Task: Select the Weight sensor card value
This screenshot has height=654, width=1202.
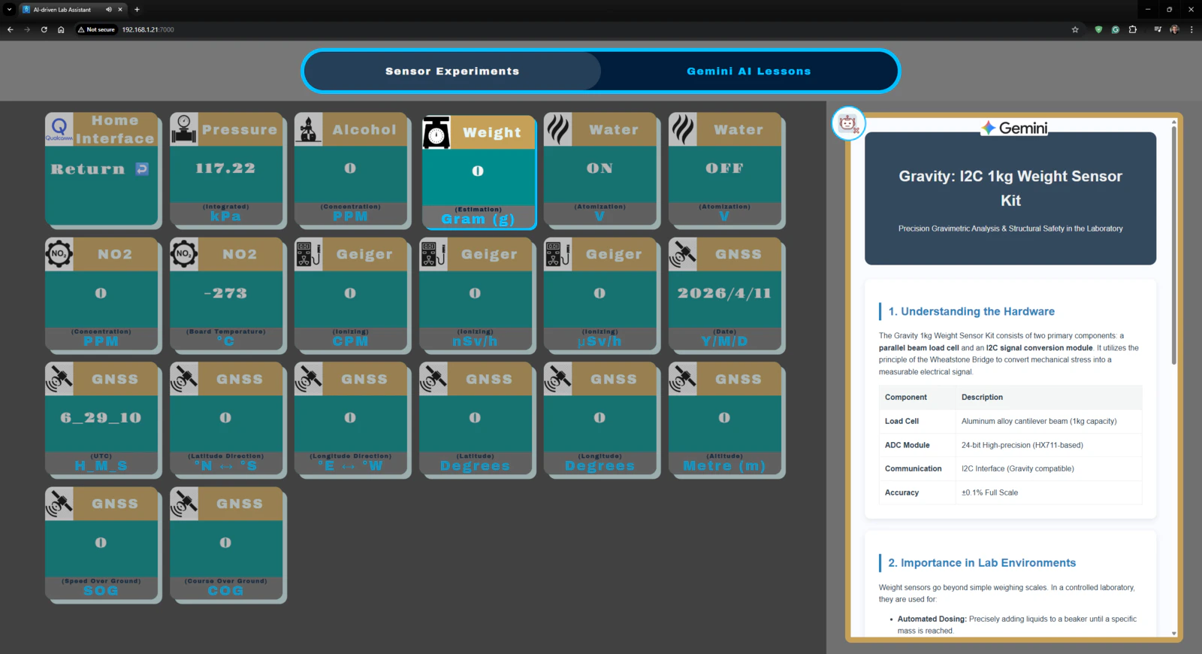Action: 478,171
